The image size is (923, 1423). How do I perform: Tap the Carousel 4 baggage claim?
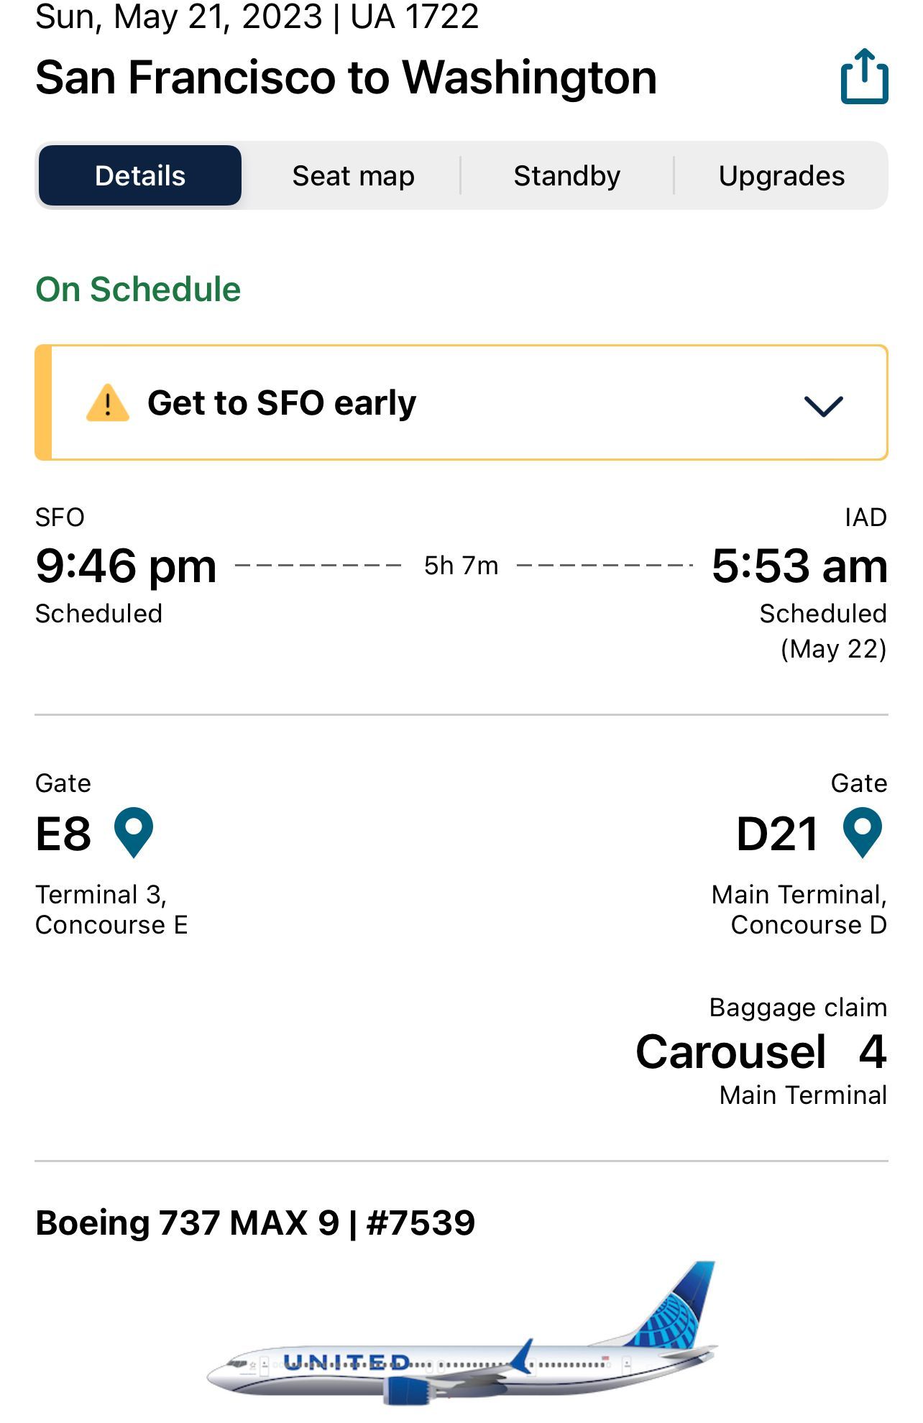pos(761,1051)
